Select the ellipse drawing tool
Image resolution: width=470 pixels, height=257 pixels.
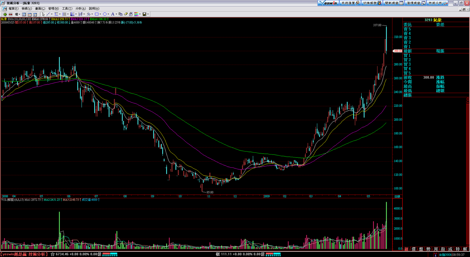point(105,14)
